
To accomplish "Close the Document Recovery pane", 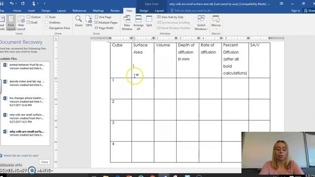I will pyautogui.click(x=44, y=162).
